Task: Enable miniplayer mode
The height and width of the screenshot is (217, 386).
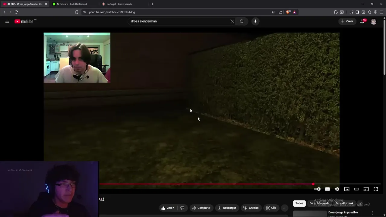Action: click(347, 189)
